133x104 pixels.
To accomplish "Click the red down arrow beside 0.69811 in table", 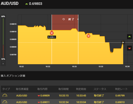I will pyautogui.click(x=39, y=102).
